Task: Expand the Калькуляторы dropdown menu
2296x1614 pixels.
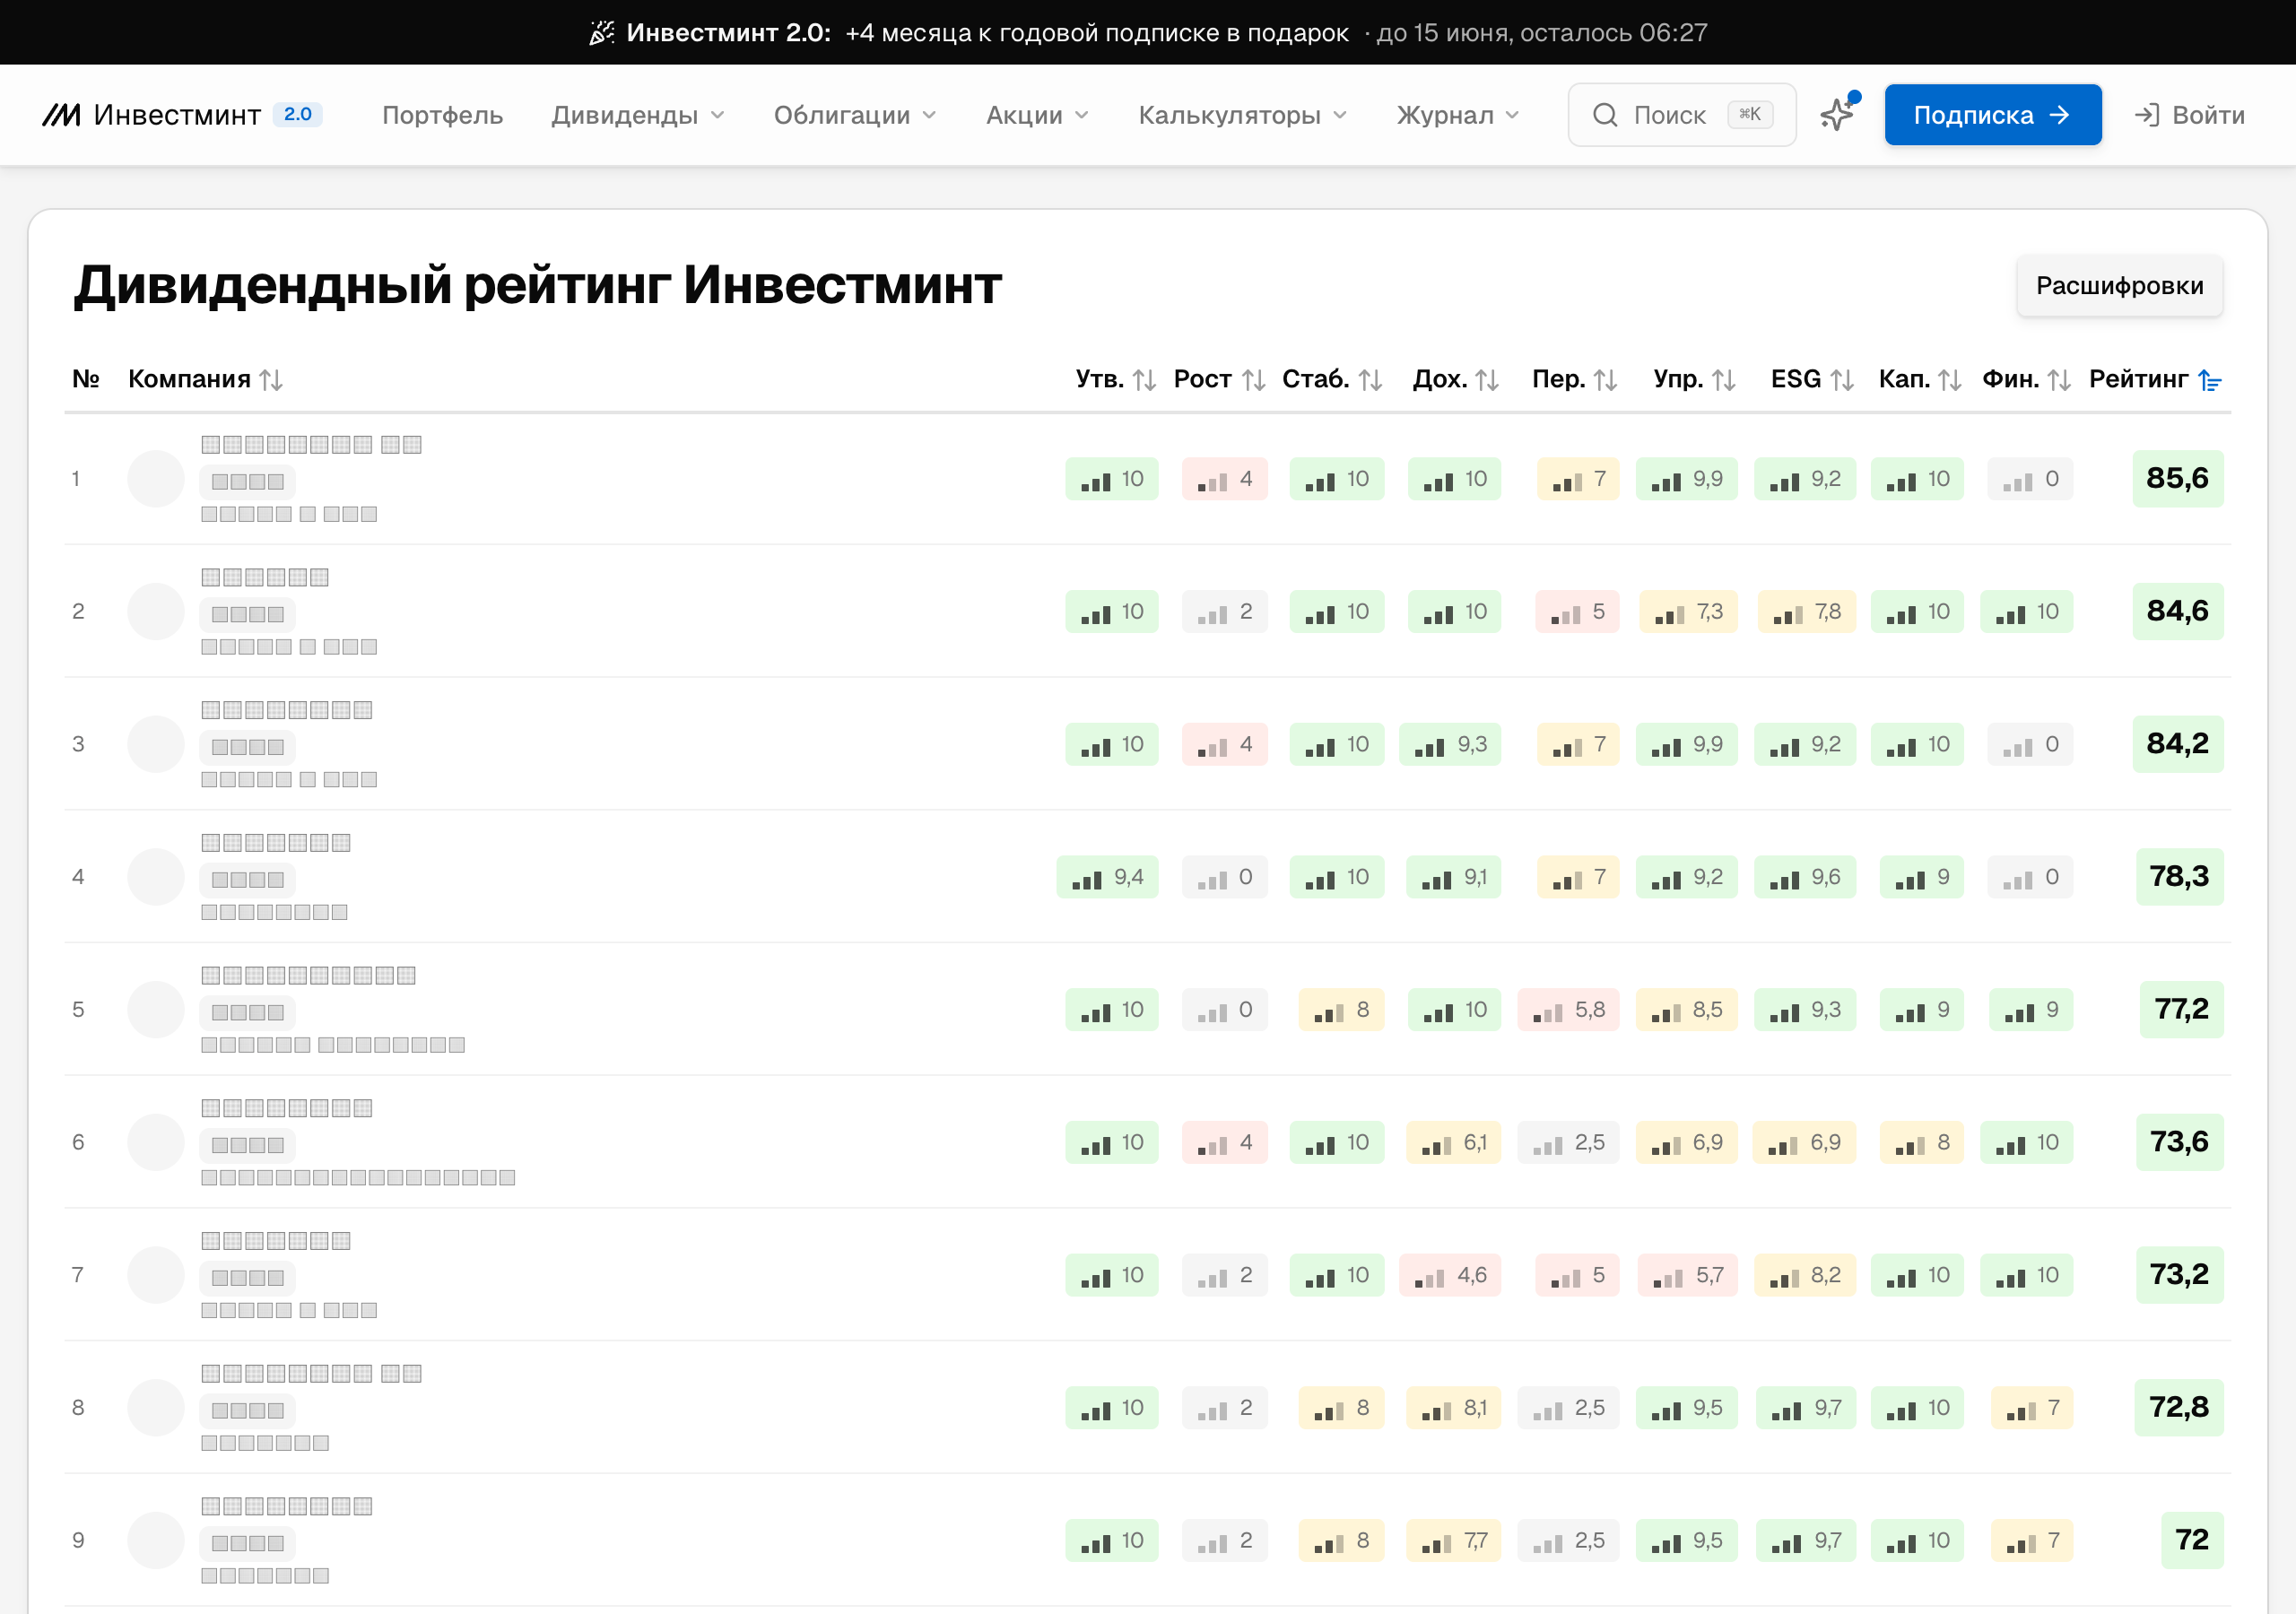Action: [1243, 115]
